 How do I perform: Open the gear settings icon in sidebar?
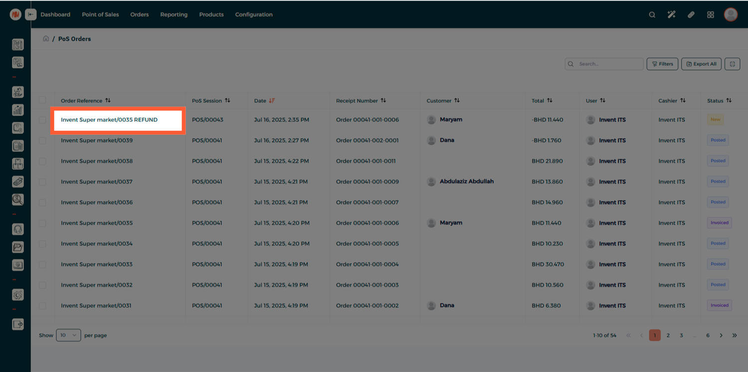(18, 295)
